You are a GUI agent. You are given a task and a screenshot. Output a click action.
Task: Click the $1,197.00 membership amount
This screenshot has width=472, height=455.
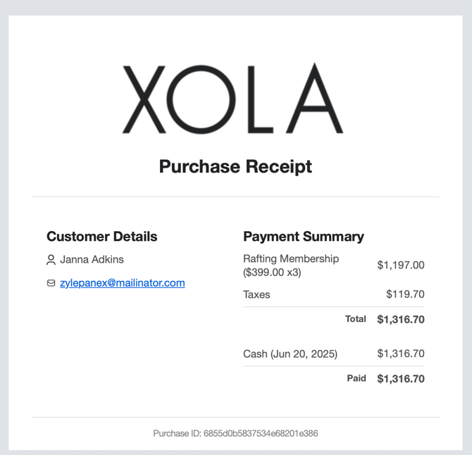(401, 265)
